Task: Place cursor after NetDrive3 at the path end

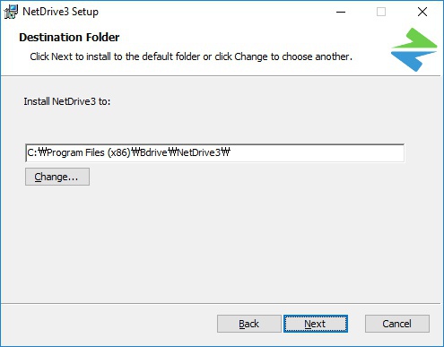Action: click(231, 152)
